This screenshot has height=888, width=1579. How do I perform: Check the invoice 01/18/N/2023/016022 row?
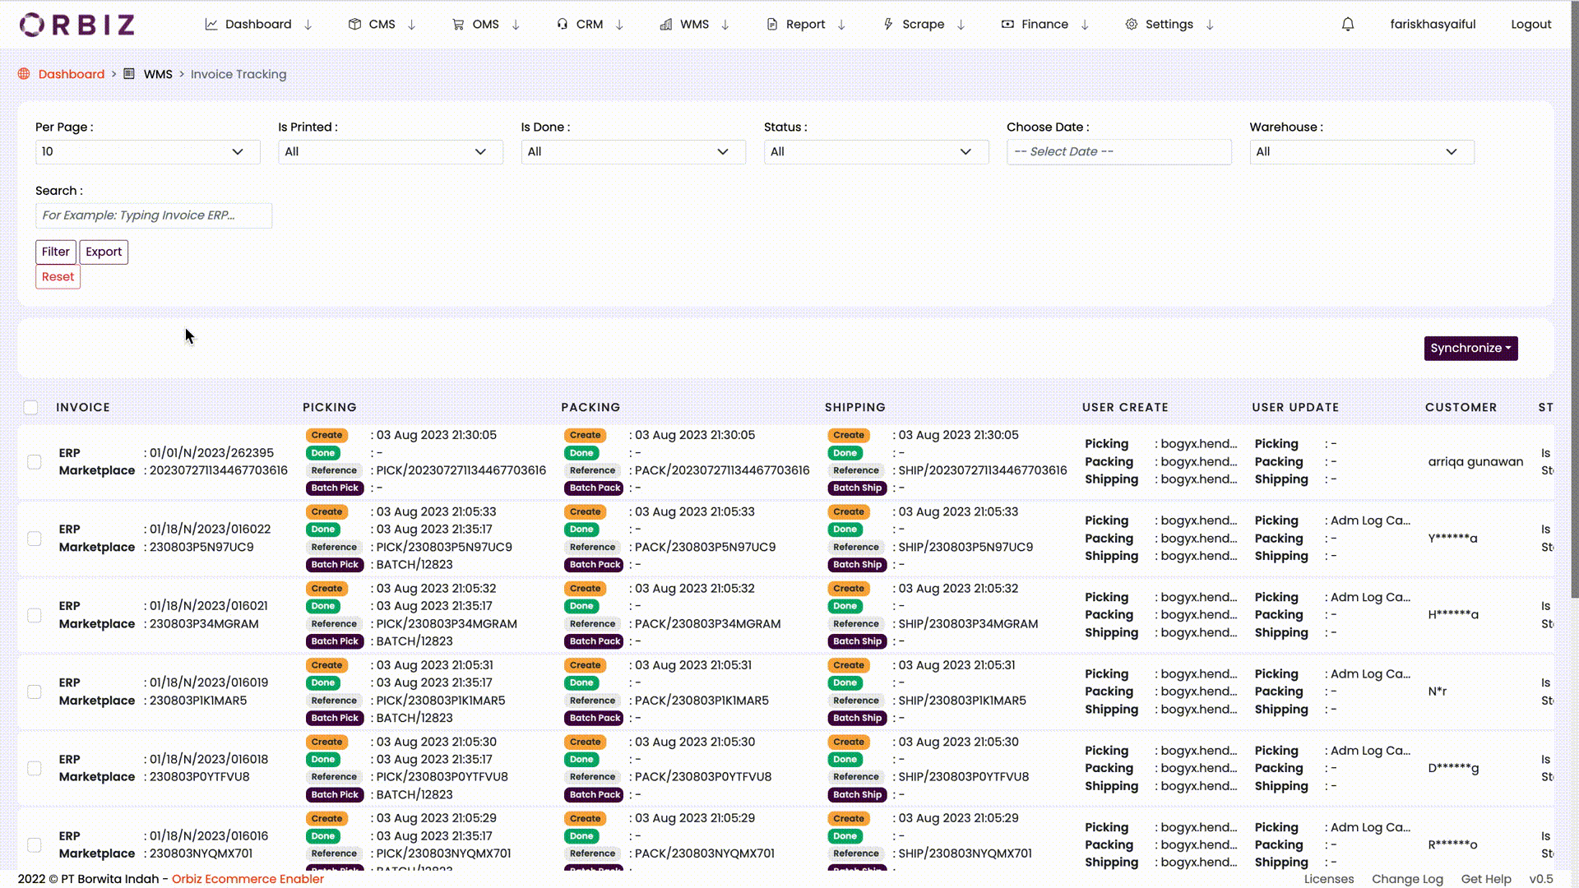pos(35,539)
